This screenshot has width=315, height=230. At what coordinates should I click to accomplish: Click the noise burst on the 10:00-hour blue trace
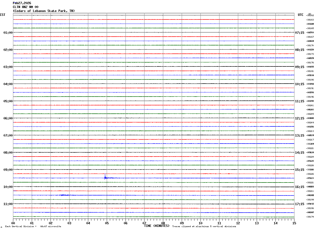point(65,195)
